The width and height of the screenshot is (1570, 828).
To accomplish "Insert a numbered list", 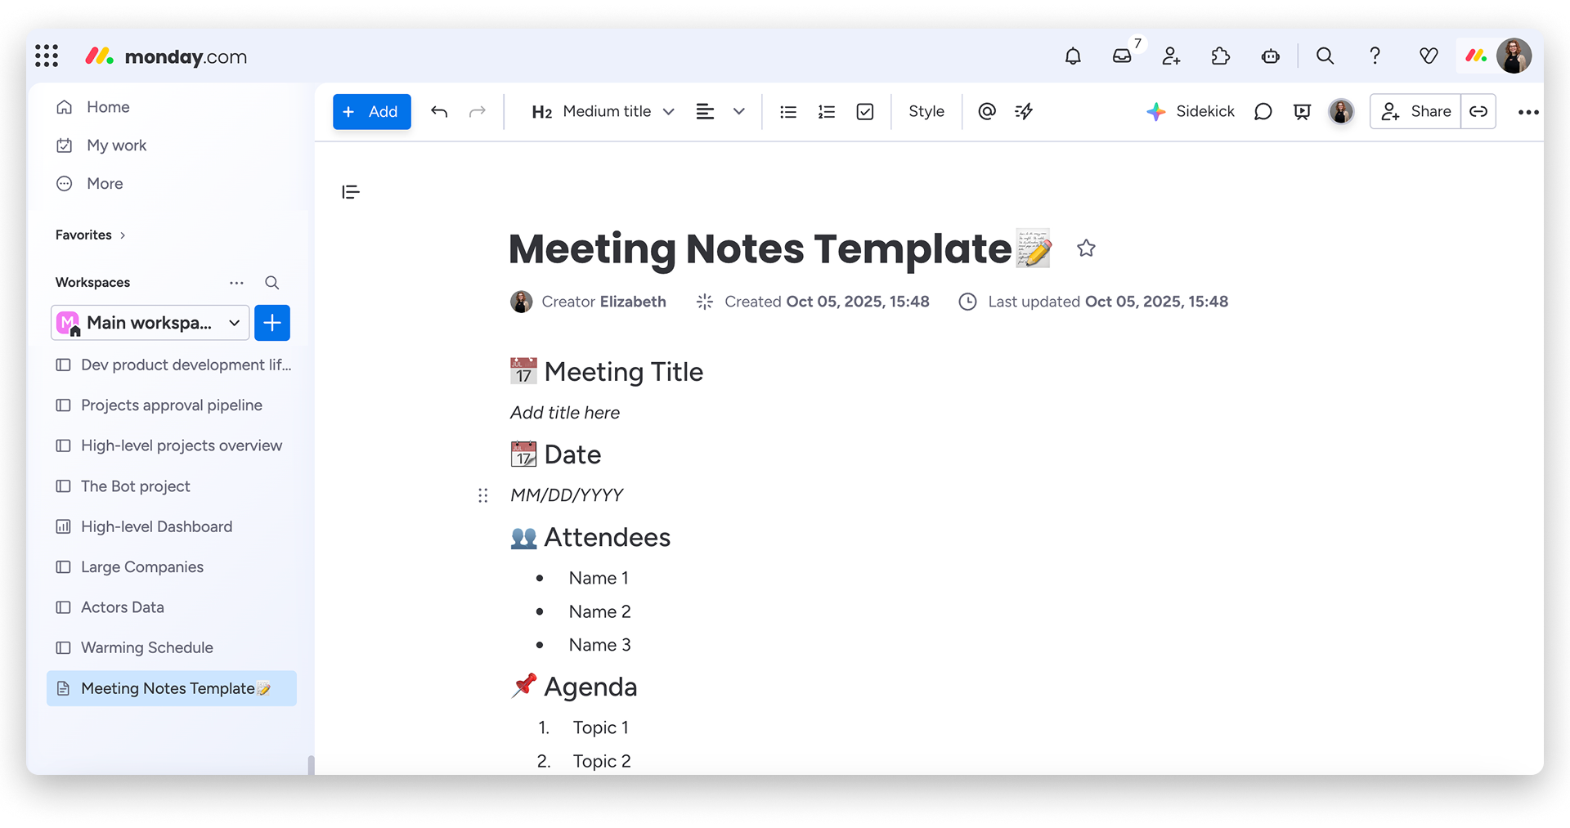I will click(827, 112).
